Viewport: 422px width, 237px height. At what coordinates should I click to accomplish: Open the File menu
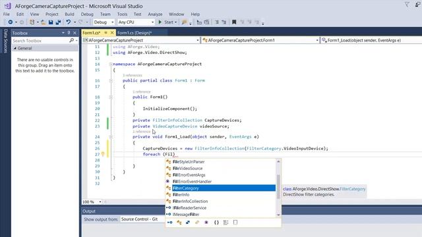[7, 14]
